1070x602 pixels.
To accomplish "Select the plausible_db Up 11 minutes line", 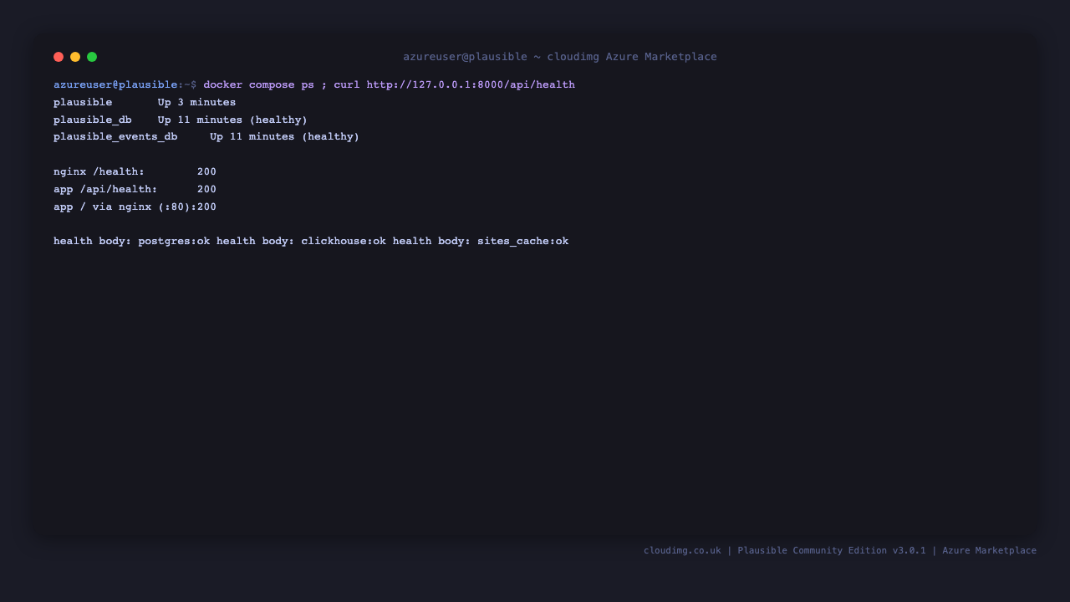I will [181, 120].
